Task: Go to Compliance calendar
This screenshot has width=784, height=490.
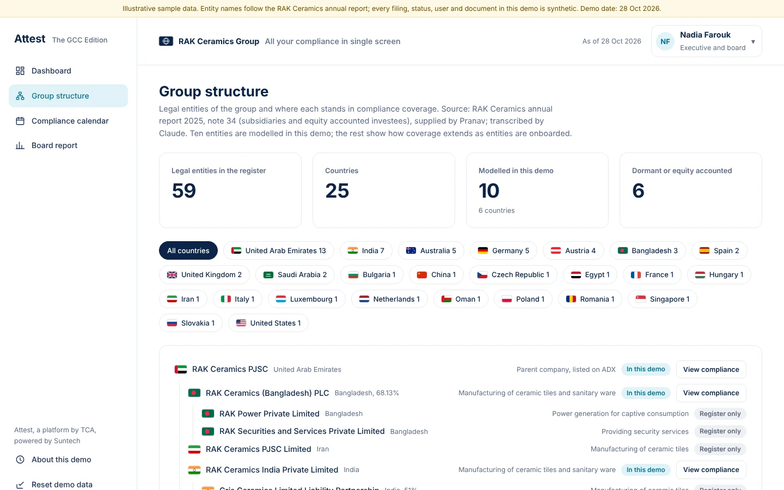Action: [68, 121]
